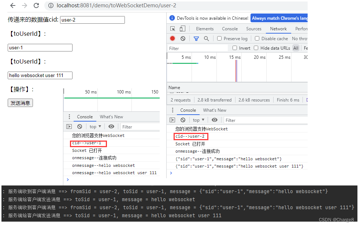Screen dimensions: 360x226
Task: Click left console Filter box
Action: point(140,127)
